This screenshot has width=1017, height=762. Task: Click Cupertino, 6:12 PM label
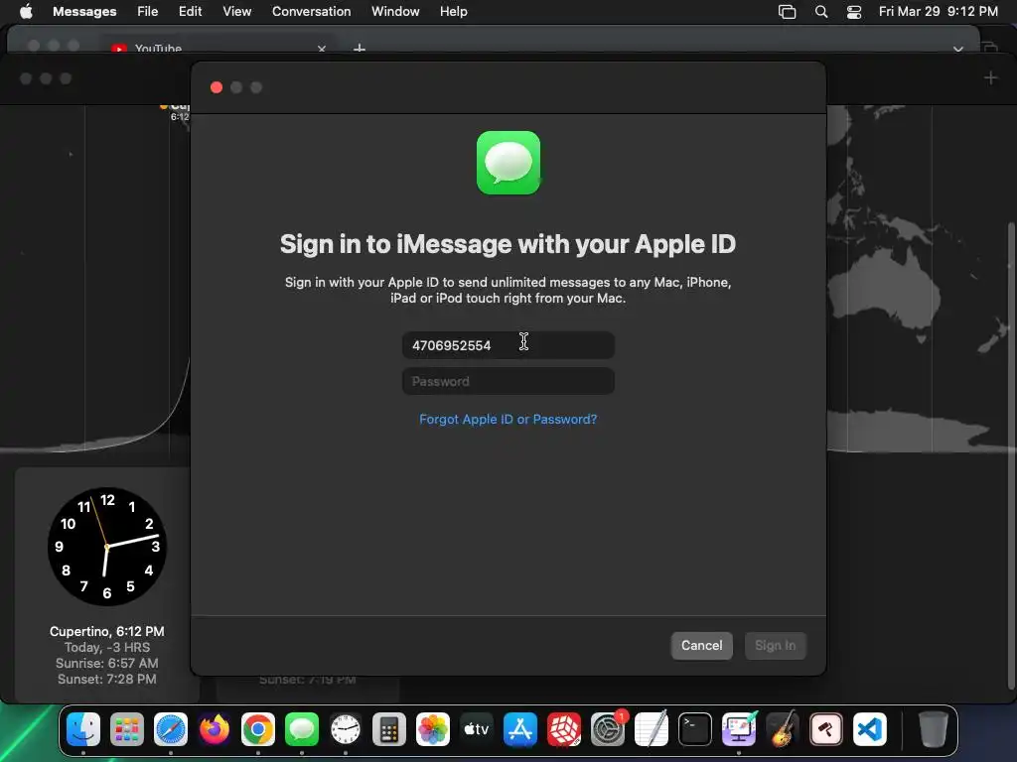[x=107, y=631]
